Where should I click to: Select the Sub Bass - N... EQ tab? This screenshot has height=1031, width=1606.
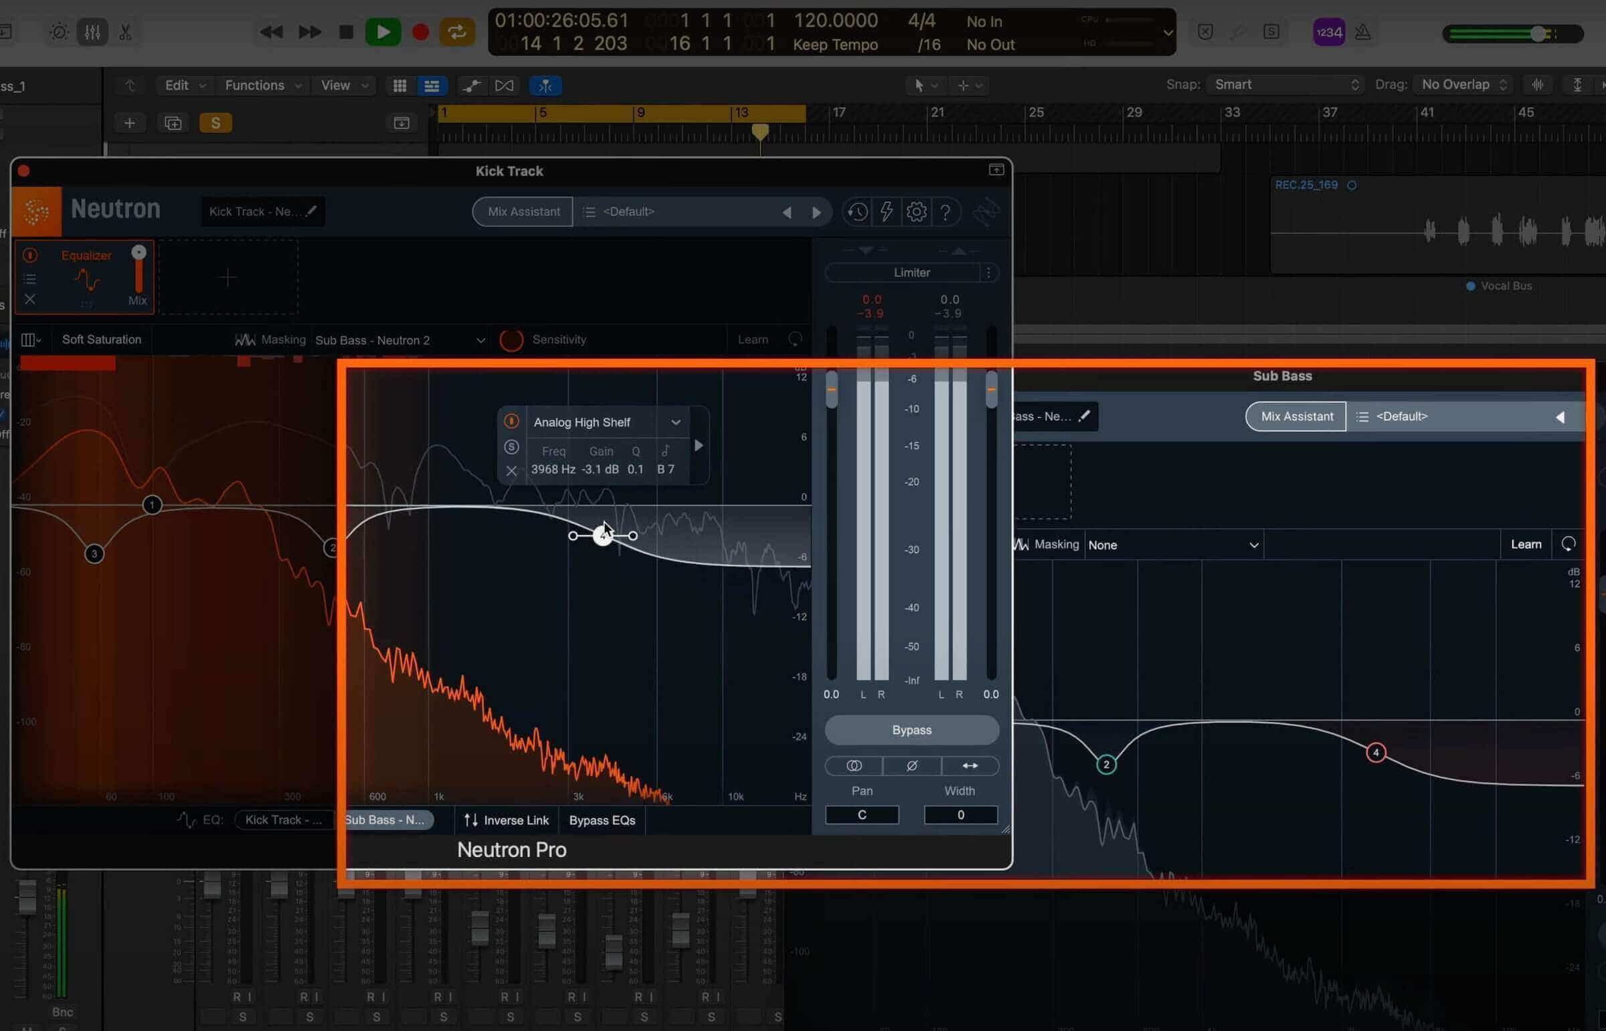[x=385, y=820]
